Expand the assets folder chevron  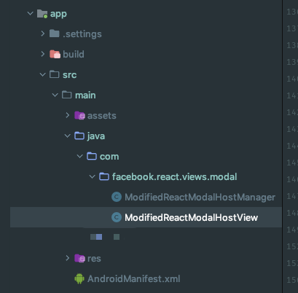[x=68, y=115]
